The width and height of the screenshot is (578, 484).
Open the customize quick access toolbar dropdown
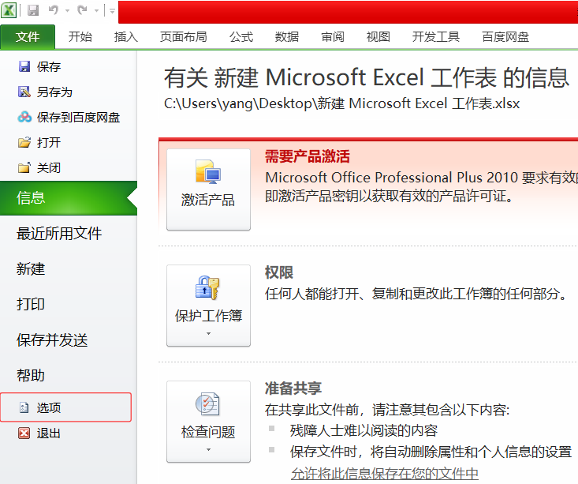112,11
